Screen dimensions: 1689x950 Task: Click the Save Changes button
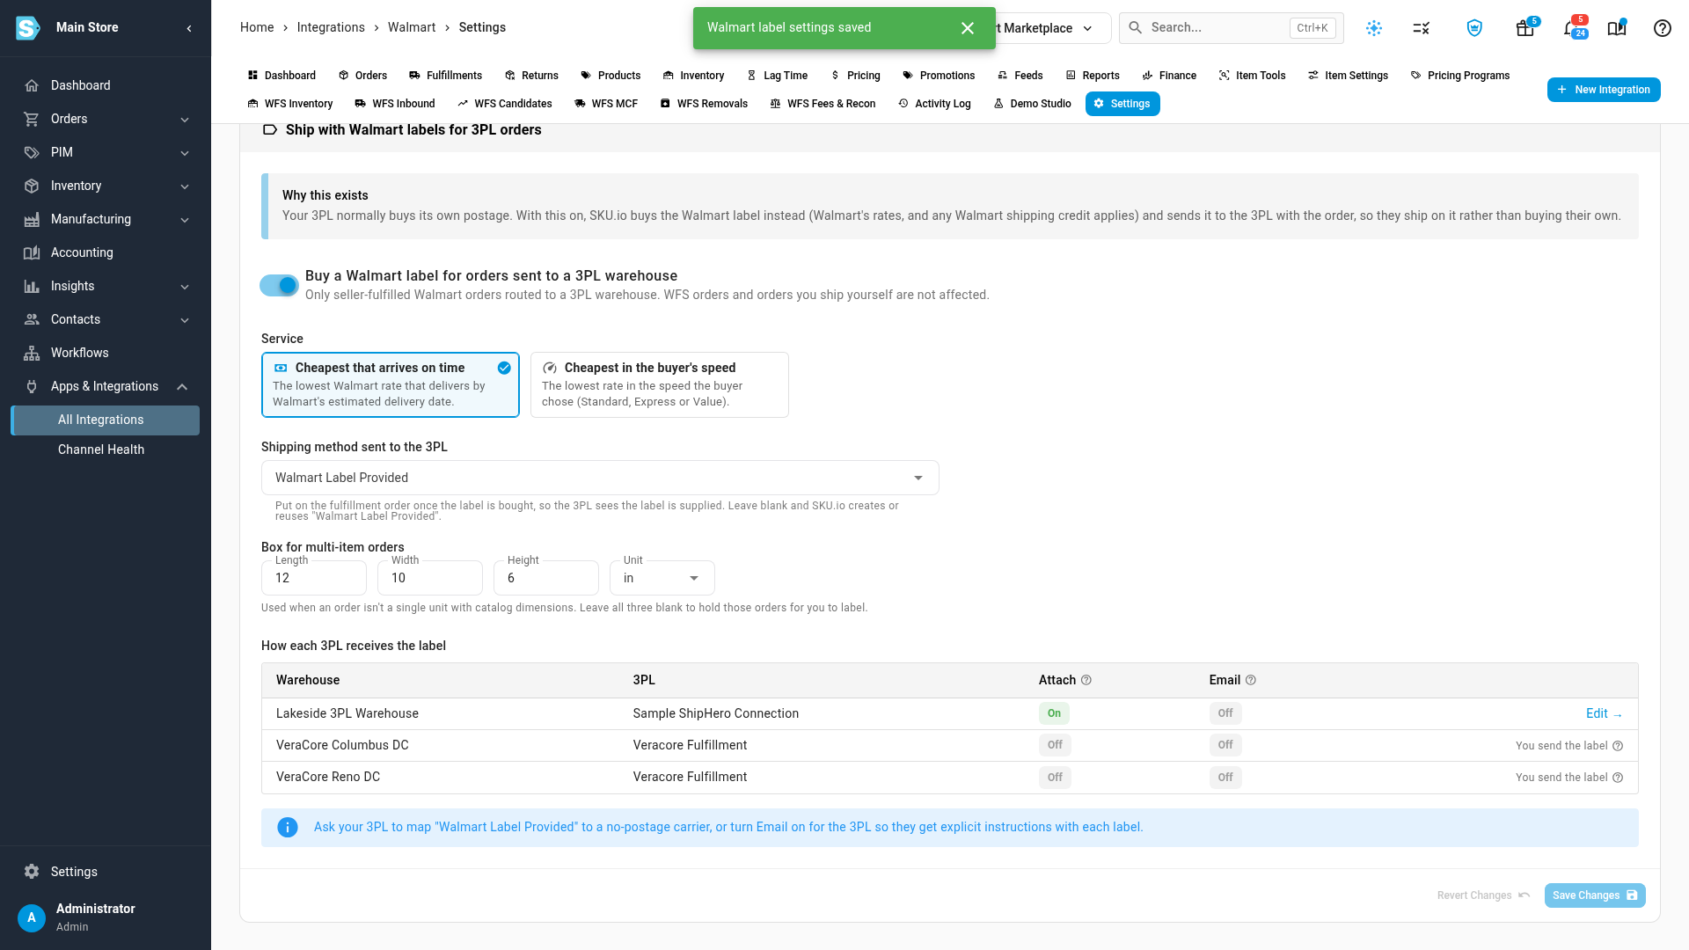[1595, 895]
